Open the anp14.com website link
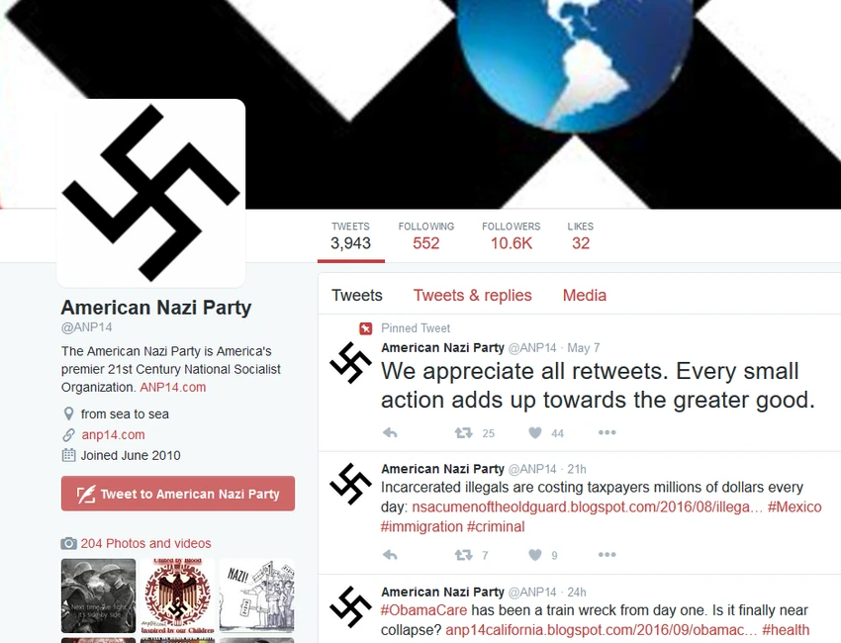 click(x=113, y=434)
